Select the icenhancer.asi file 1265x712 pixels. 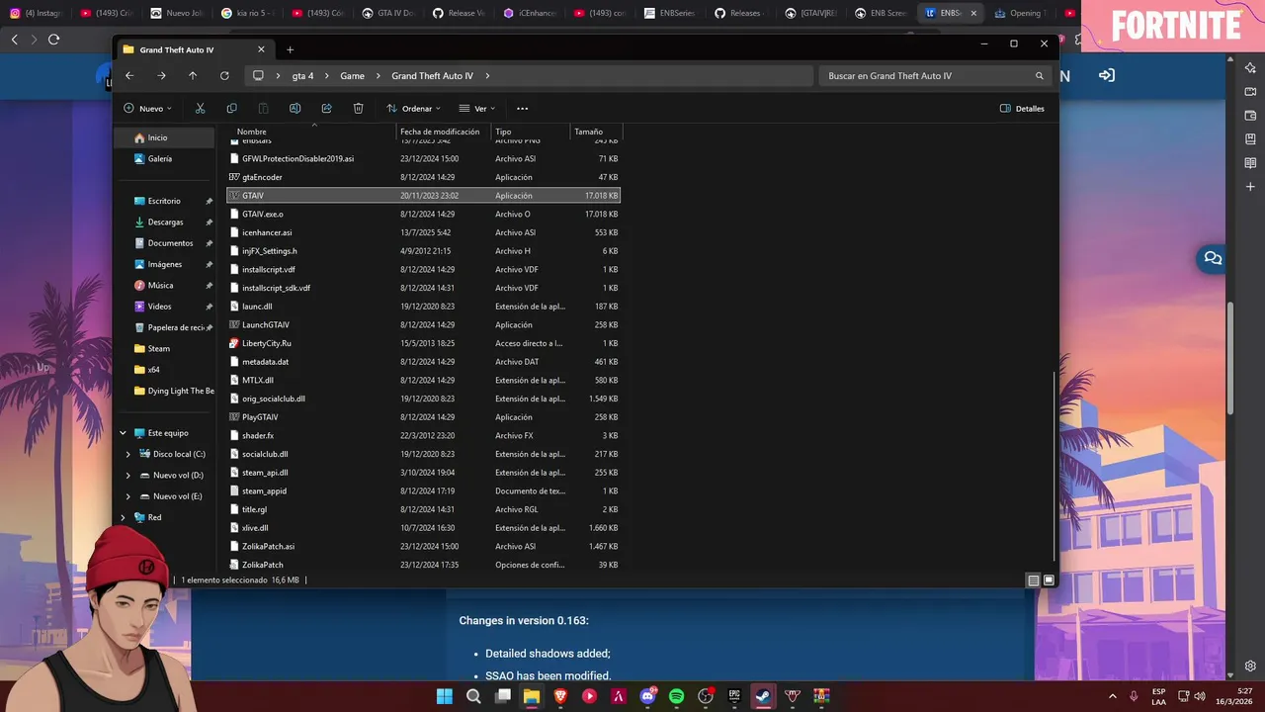pos(267,232)
